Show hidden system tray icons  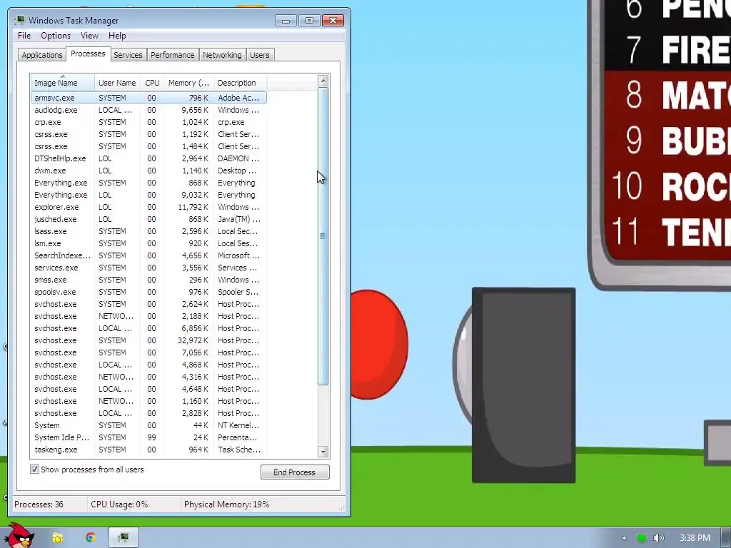click(624, 538)
